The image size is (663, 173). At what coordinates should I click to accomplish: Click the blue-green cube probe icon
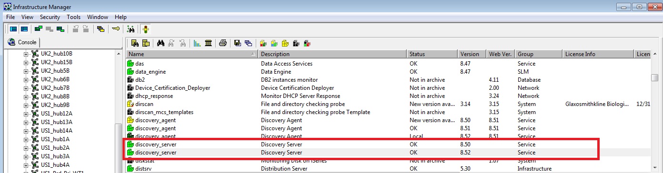pyautogui.click(x=274, y=43)
